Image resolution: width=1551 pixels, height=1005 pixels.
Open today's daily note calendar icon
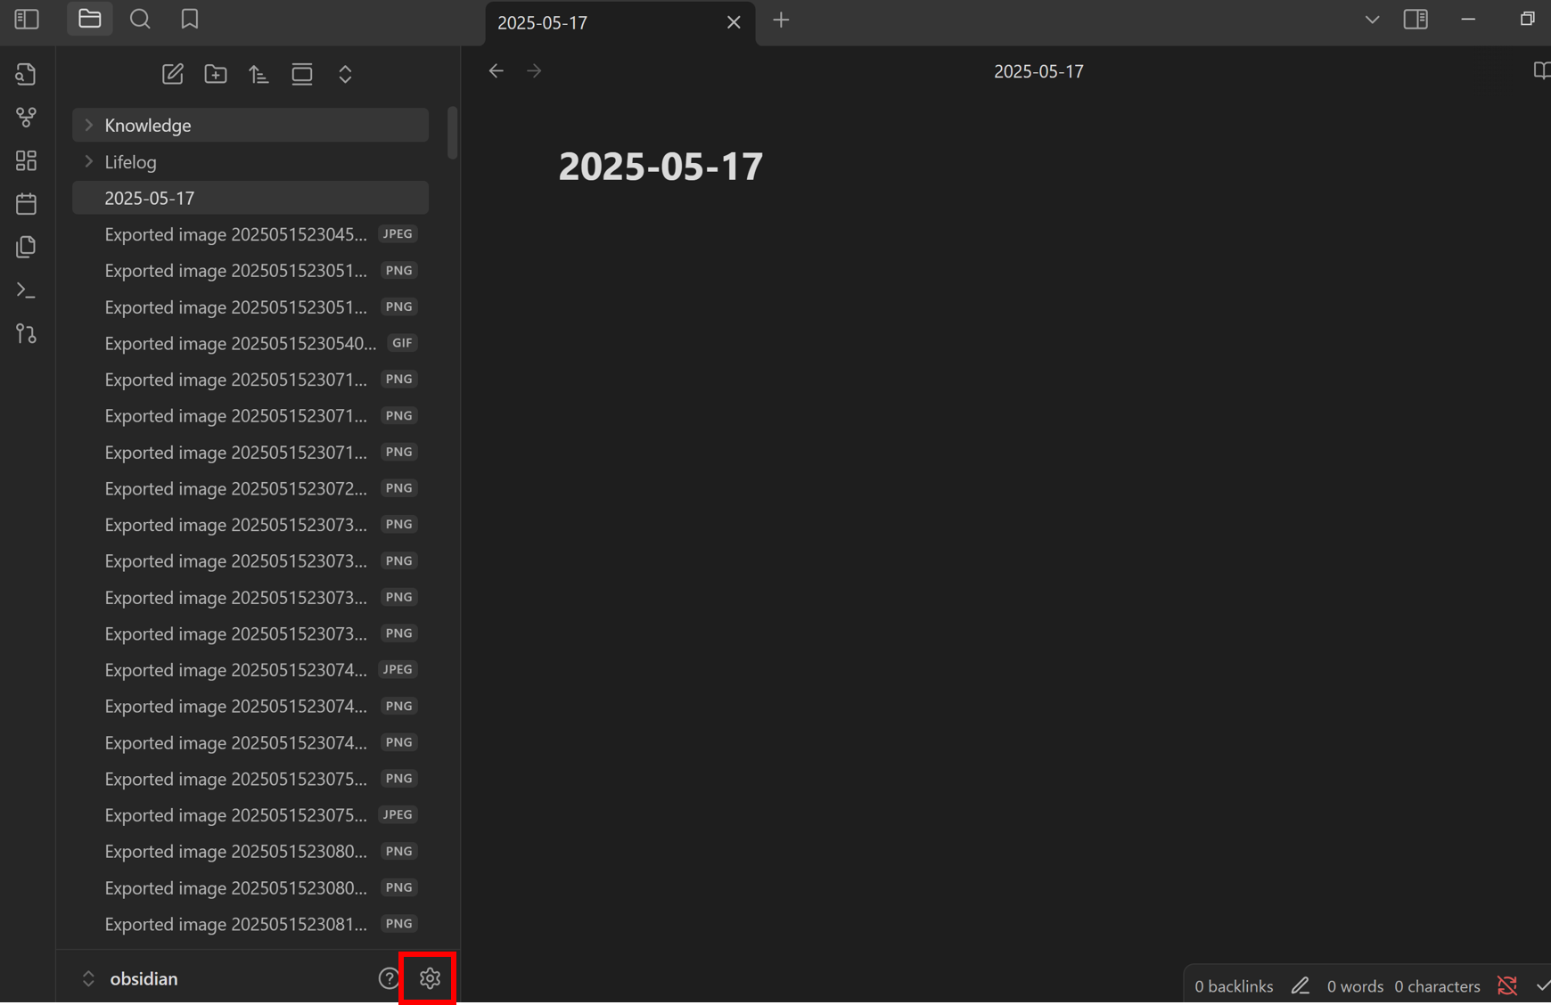(26, 204)
